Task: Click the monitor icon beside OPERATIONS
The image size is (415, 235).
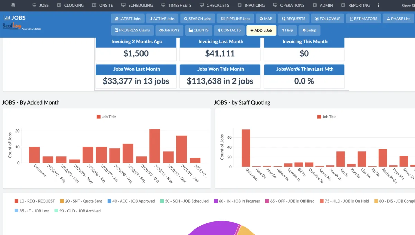Action: click(275, 6)
